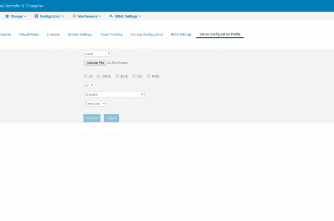Expand the iDRAC Settings chevron arrow

click(140, 16)
